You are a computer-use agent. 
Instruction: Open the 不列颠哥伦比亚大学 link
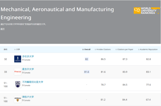point(33,82)
